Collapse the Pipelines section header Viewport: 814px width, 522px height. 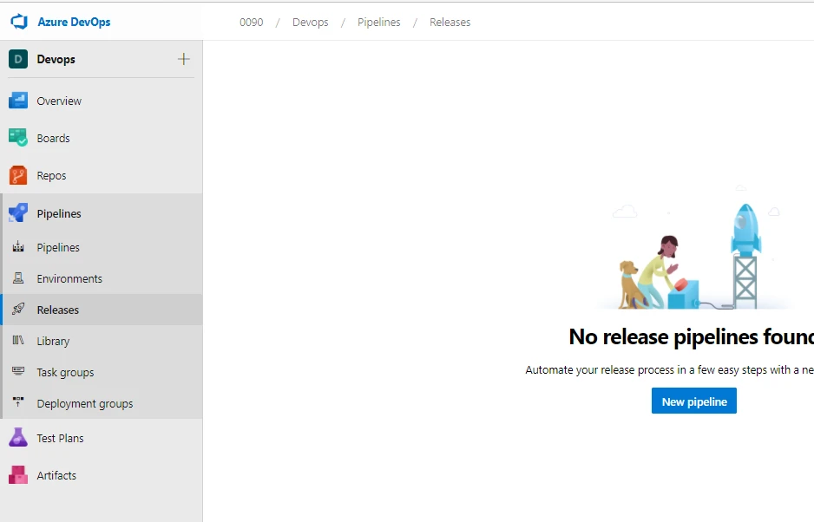pos(59,213)
